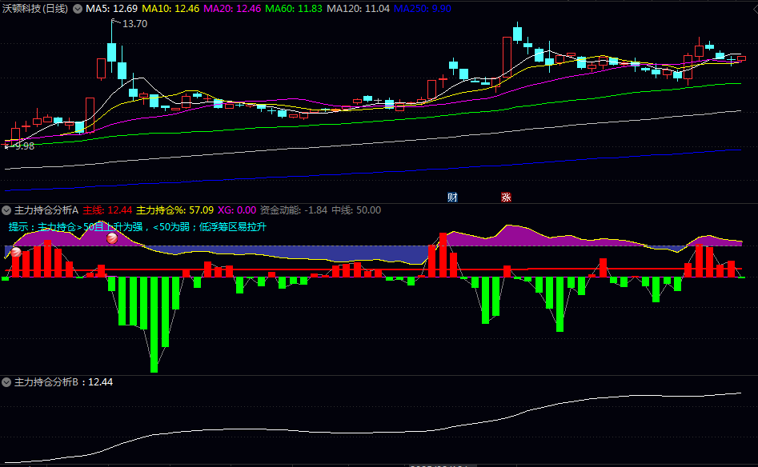Viewport: 758px width, 467px height.
Task: Click the MA60: 11.83 label
Action: point(294,9)
